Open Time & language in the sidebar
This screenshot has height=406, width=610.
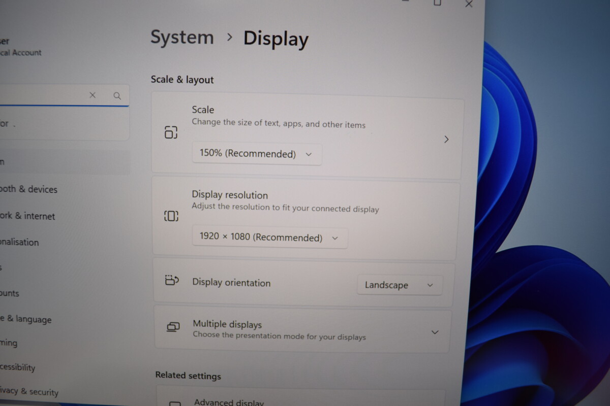pos(25,319)
